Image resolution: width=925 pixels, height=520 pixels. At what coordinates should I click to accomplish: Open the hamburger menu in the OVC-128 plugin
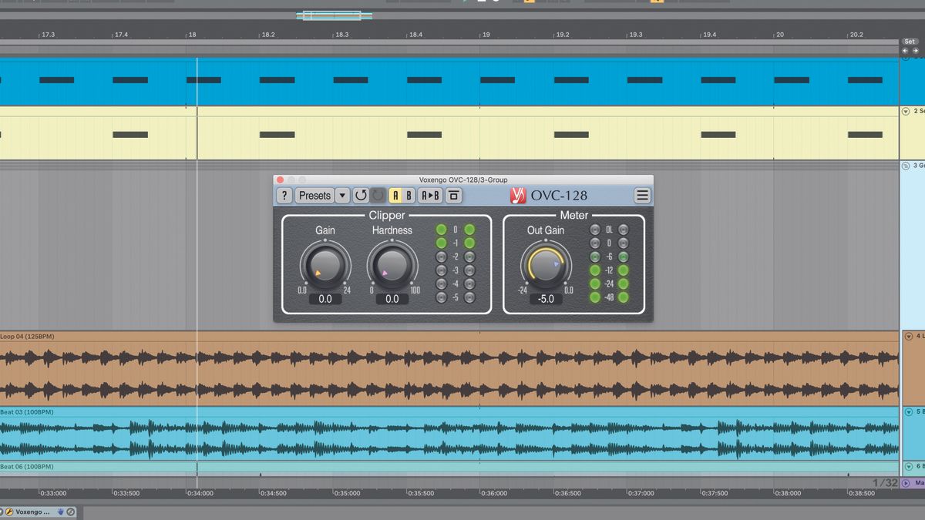point(642,195)
